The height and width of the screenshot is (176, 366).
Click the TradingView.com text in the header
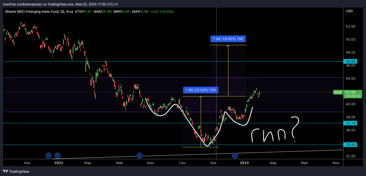pyautogui.click(x=60, y=4)
